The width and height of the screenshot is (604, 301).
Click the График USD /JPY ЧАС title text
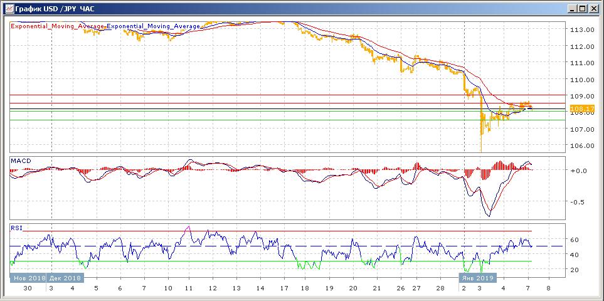point(55,8)
